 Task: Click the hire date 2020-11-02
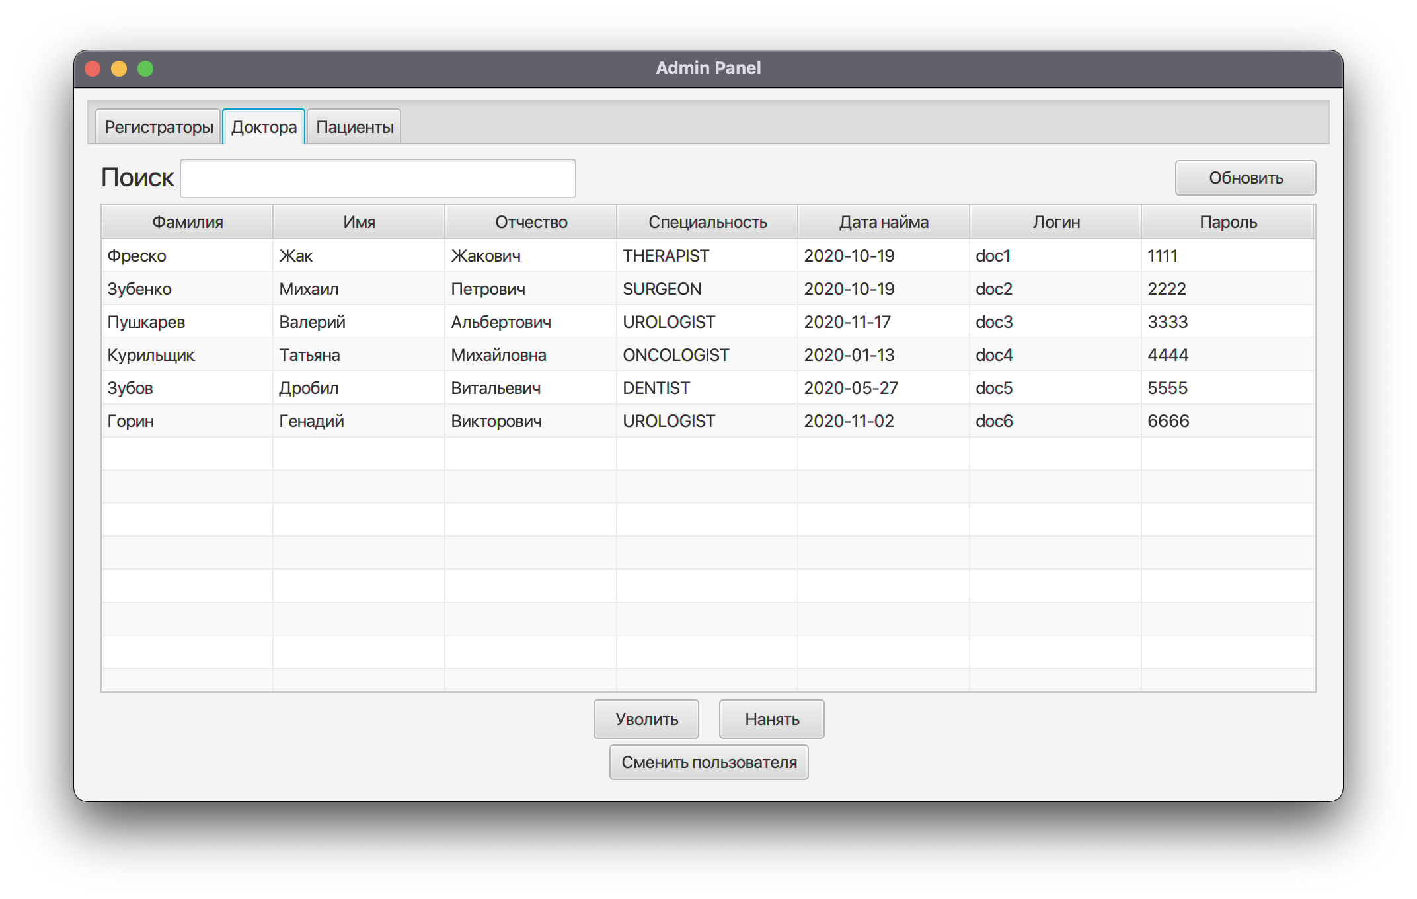point(884,421)
